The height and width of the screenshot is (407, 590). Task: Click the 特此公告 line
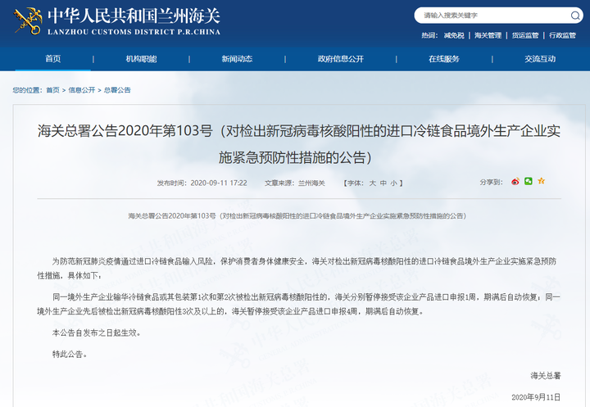(x=70, y=354)
